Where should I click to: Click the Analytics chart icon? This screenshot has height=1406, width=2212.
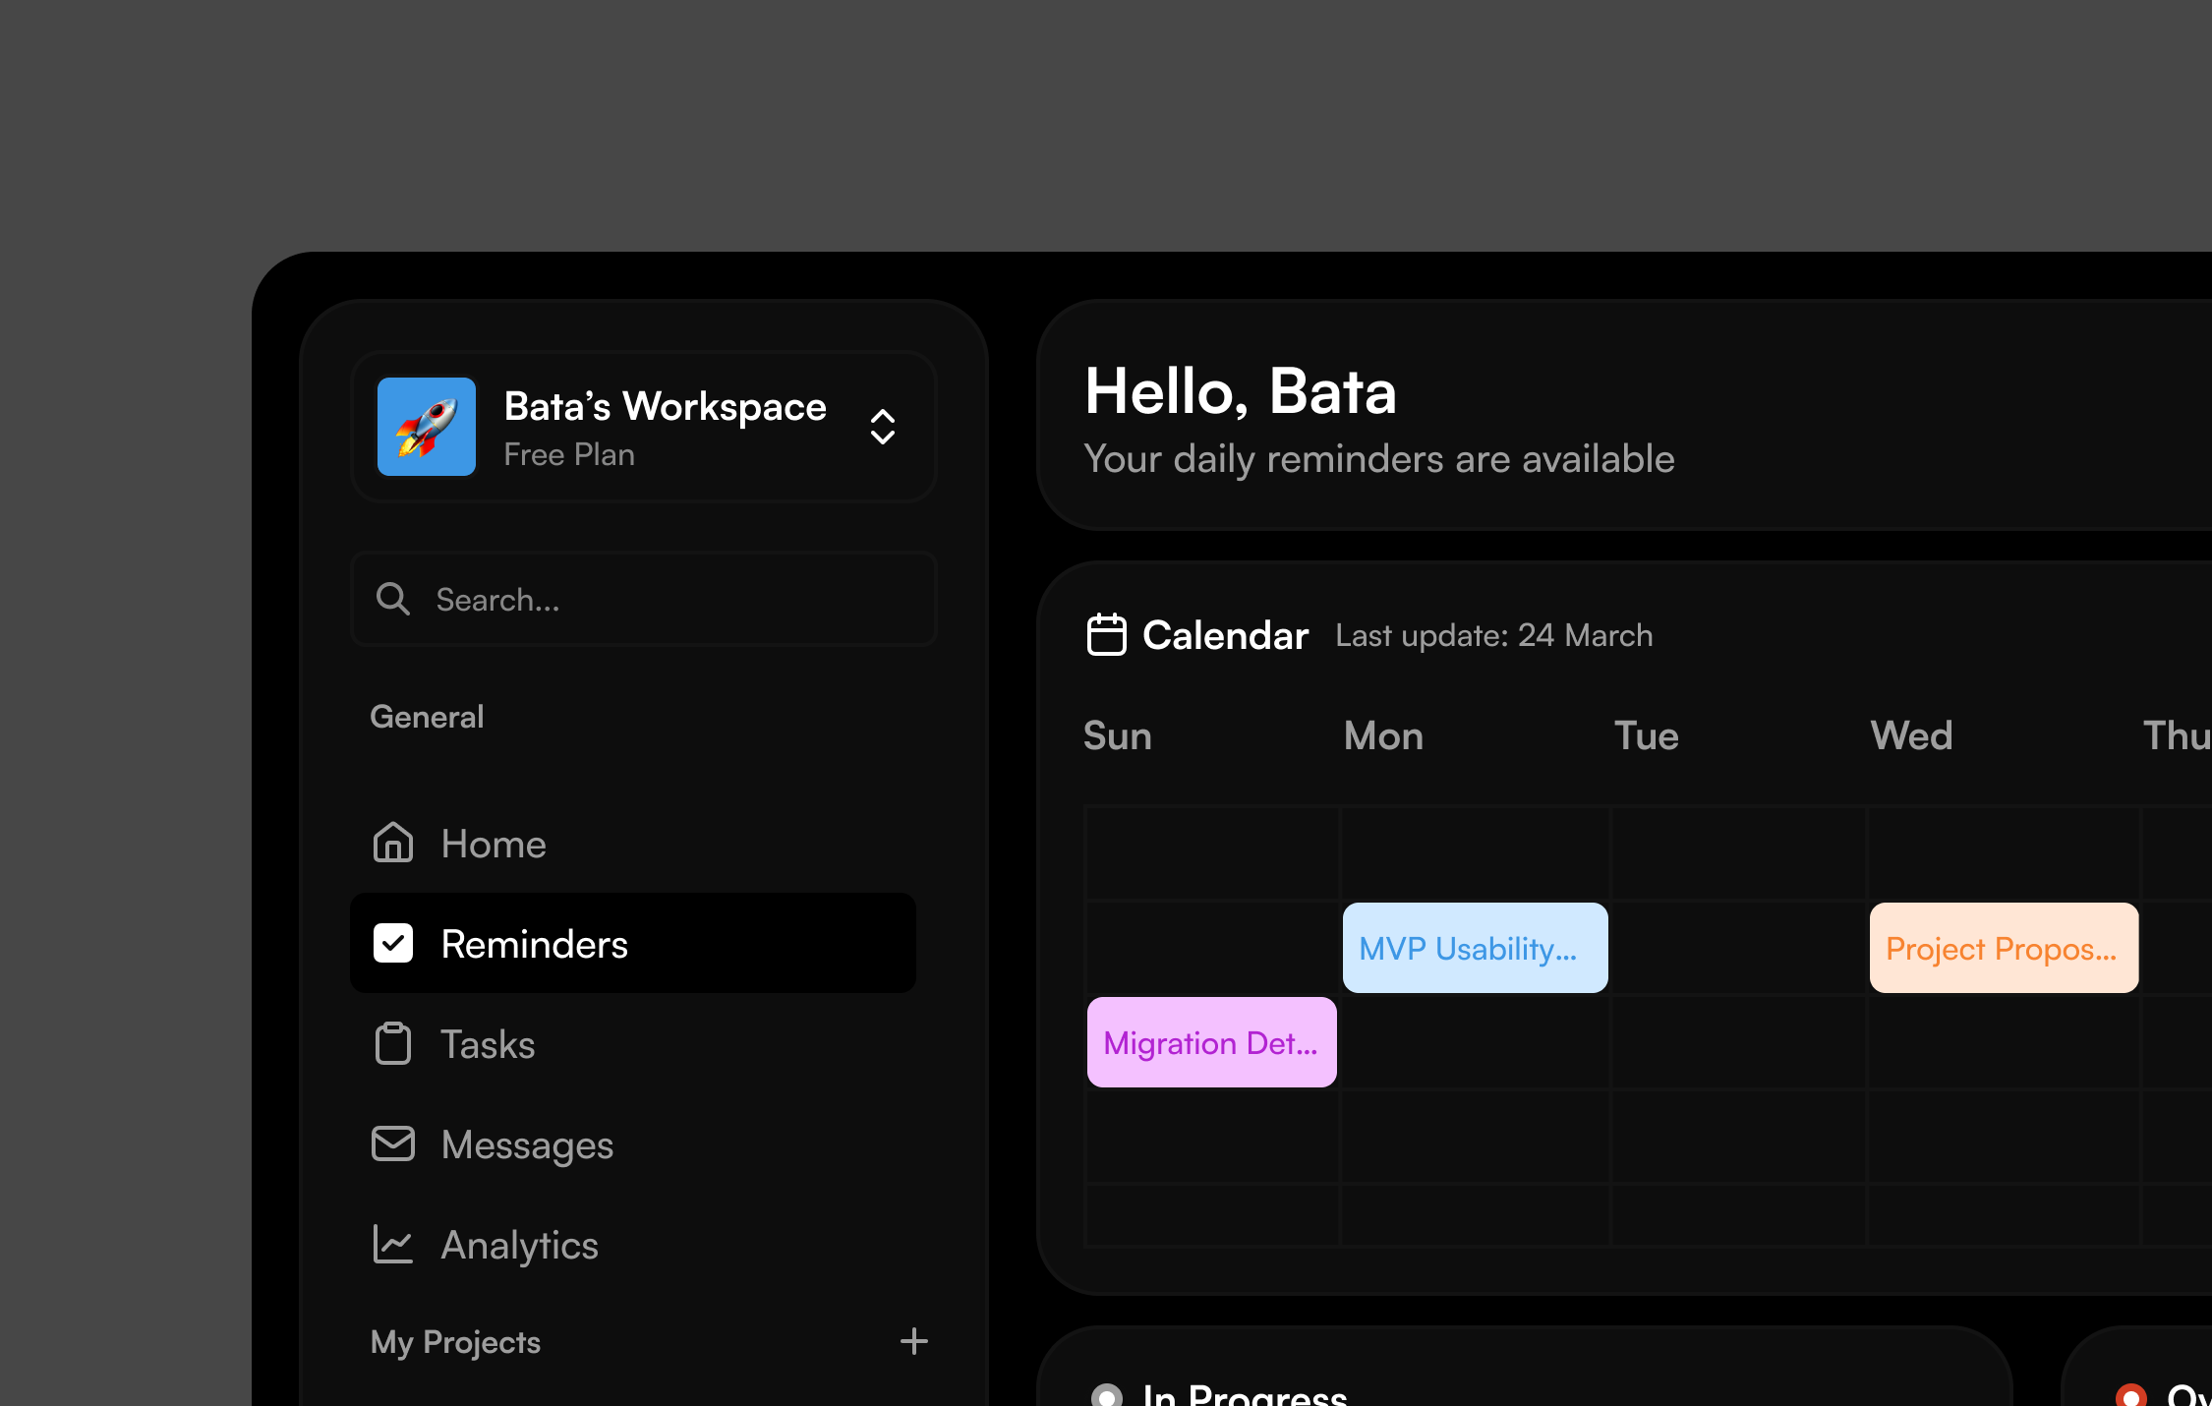pos(393,1244)
